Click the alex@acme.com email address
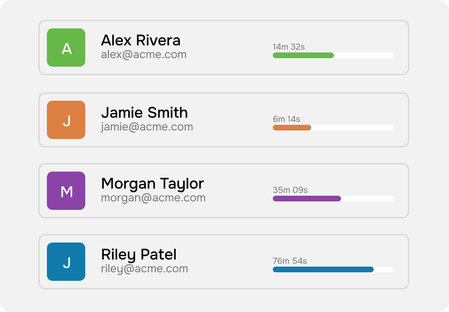 [x=144, y=54]
